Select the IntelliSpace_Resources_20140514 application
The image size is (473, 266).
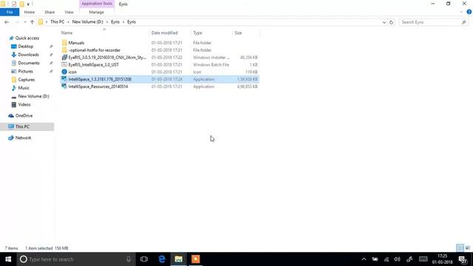coord(98,86)
